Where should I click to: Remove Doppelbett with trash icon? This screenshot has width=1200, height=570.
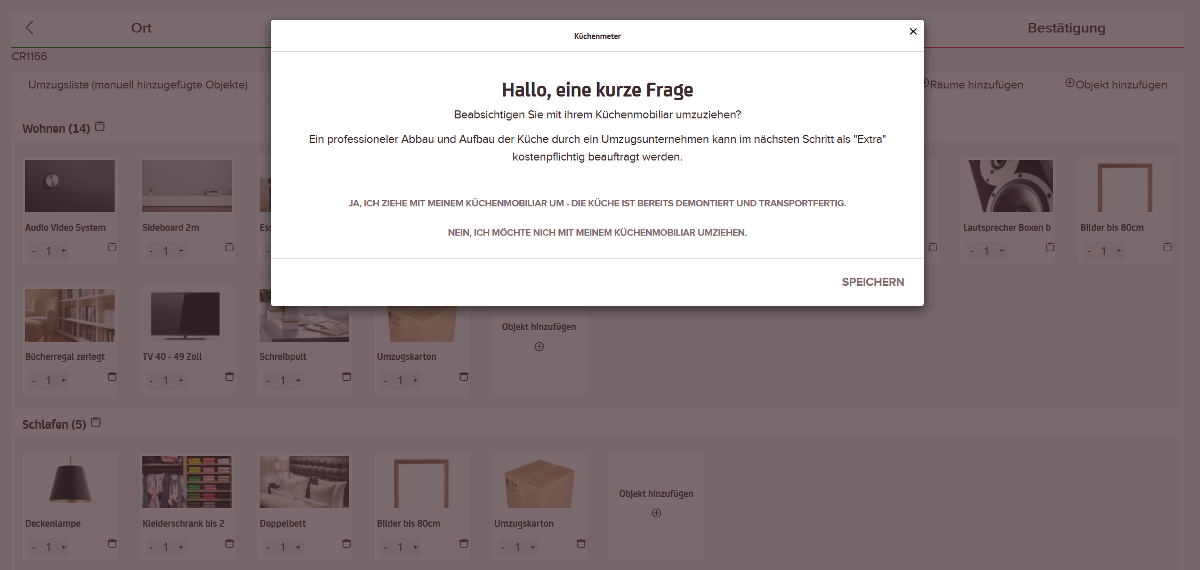click(347, 543)
